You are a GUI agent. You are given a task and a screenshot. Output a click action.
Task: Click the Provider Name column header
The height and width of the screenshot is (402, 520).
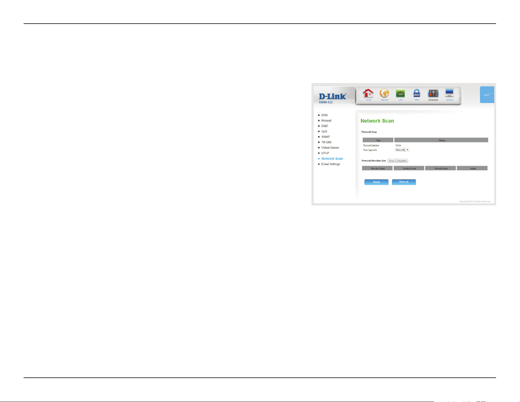pos(377,168)
